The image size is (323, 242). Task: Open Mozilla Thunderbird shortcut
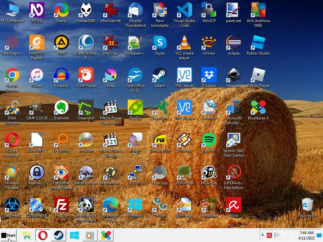[135, 15]
